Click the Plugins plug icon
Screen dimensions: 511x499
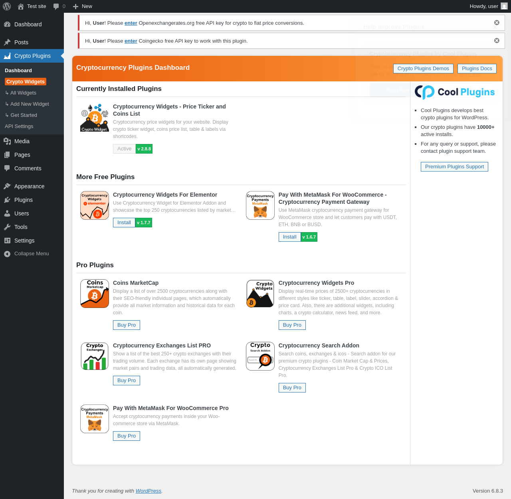click(x=7, y=200)
